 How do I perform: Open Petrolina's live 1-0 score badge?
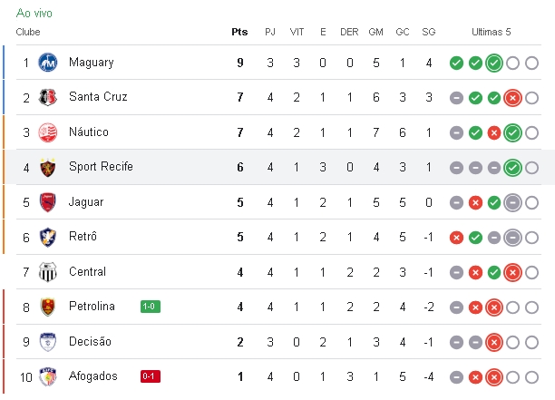click(x=151, y=307)
